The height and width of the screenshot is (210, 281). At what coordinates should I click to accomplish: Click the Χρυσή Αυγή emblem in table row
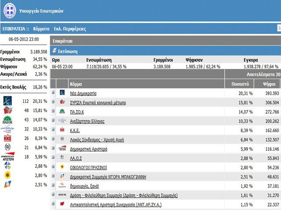[x=62, y=140]
